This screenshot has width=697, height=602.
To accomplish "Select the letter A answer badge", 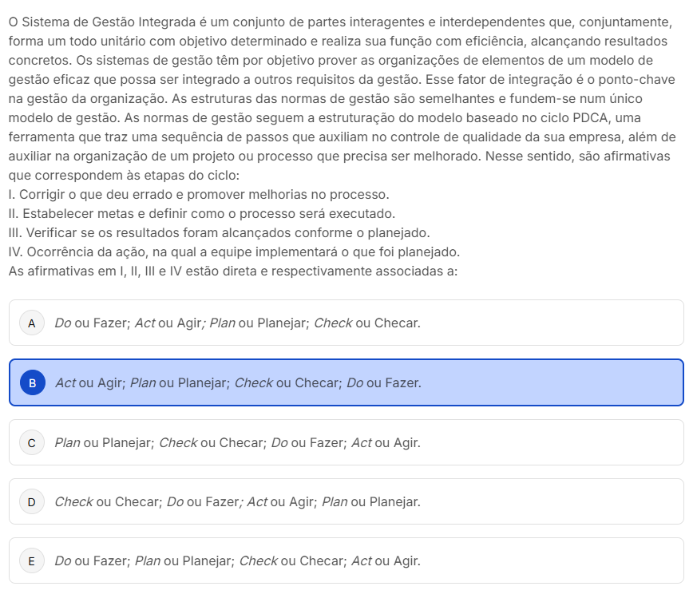I will (x=31, y=323).
